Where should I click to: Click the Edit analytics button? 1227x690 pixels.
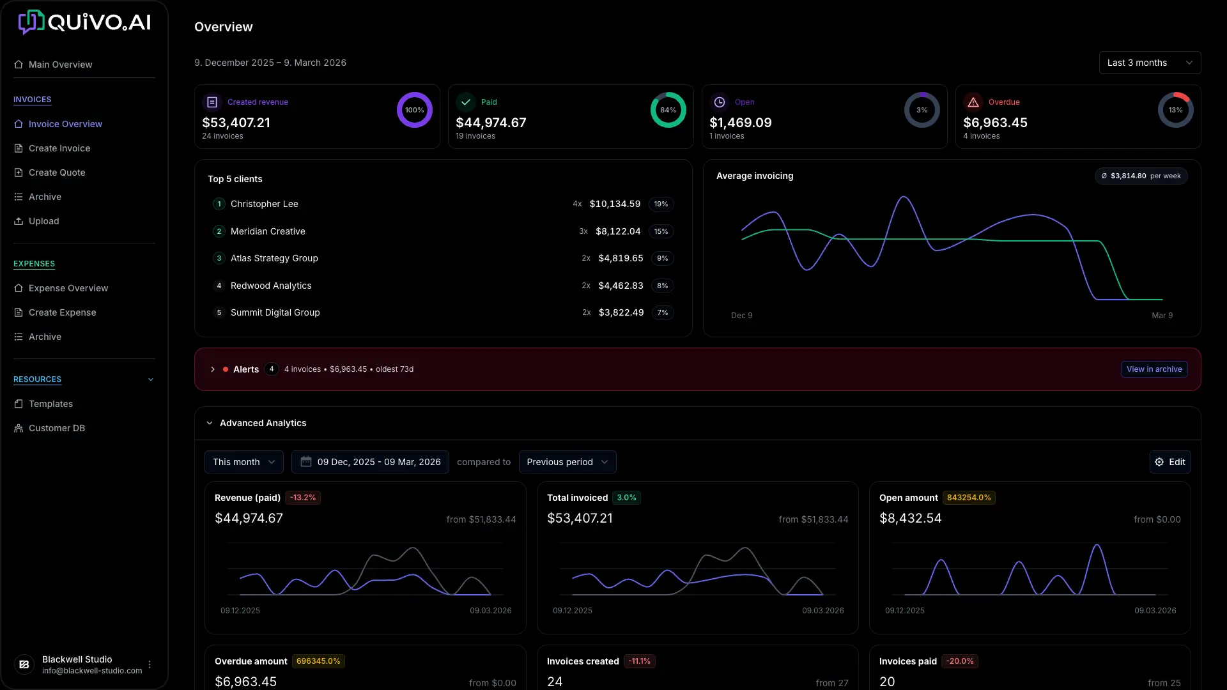[1169, 462]
